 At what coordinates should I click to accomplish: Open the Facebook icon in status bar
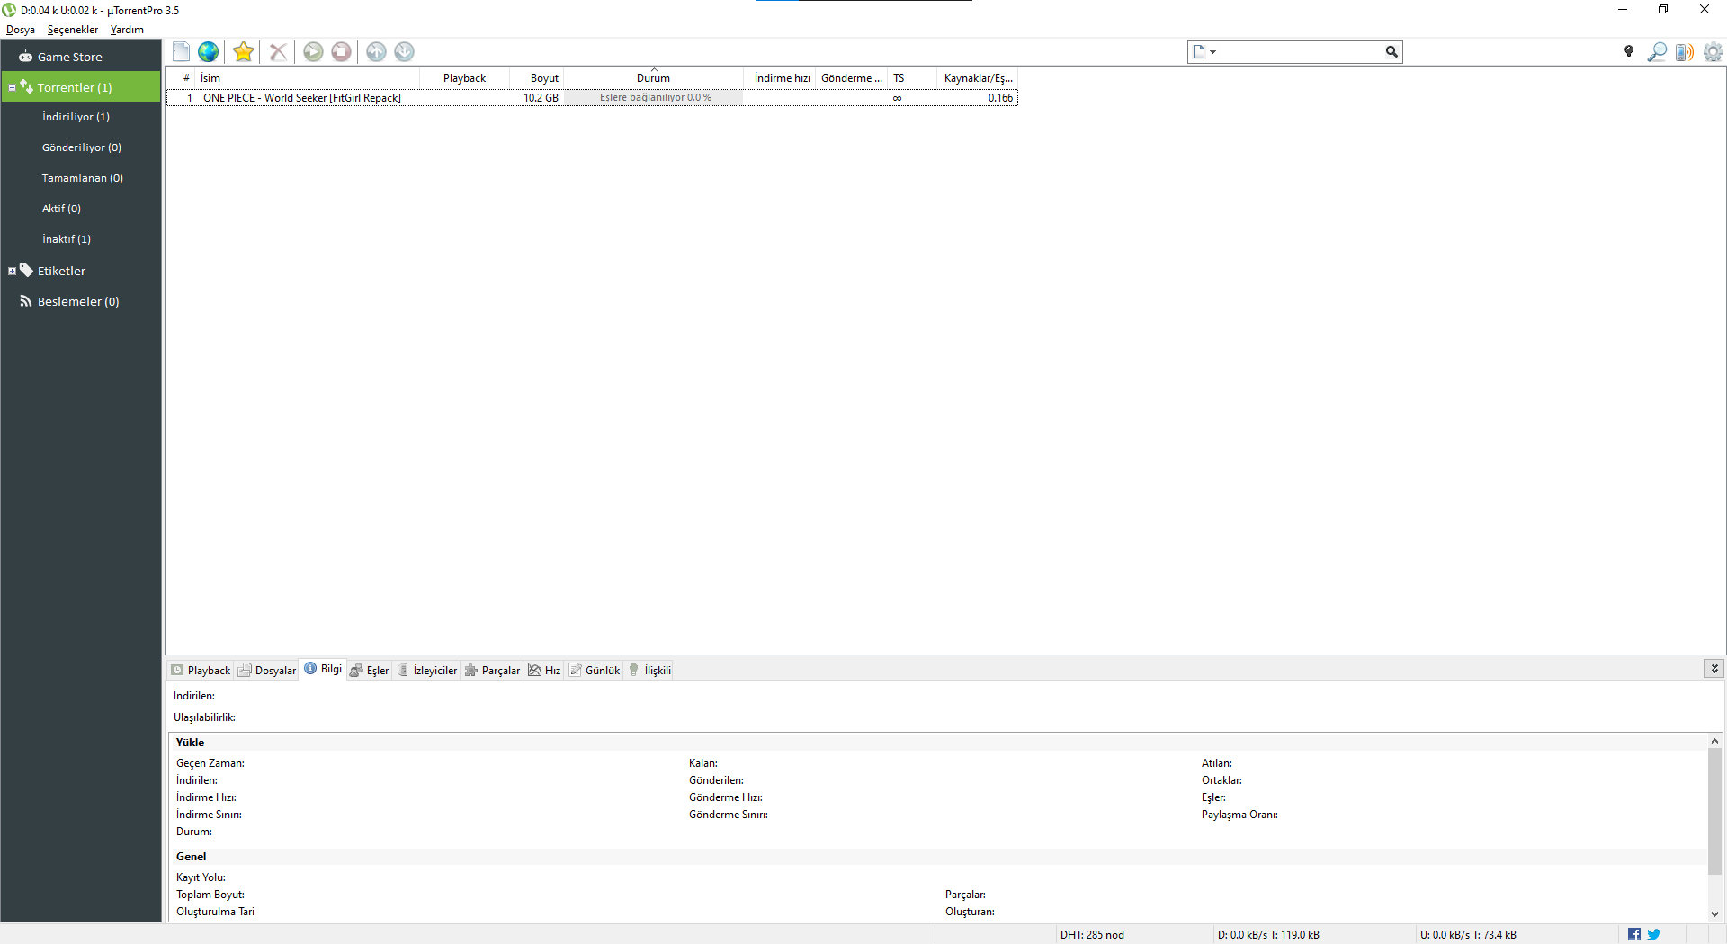tap(1634, 935)
